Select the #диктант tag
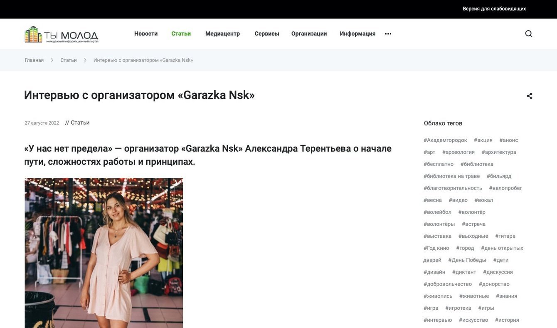 (464, 273)
